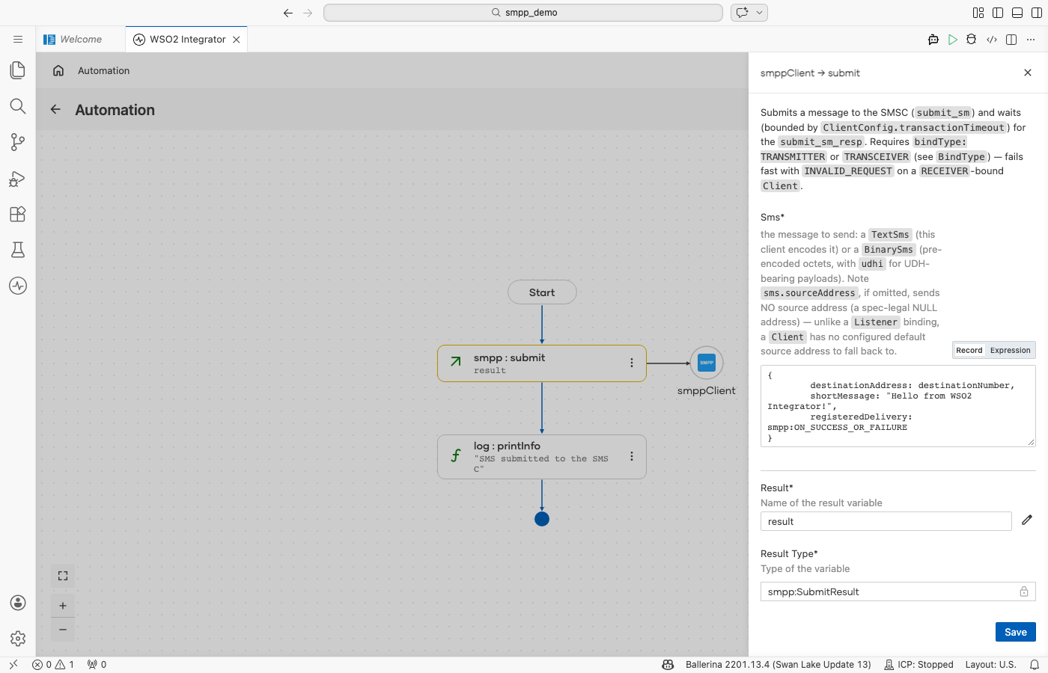Zoom out on the flow diagram
This screenshot has width=1048, height=673.
(63, 630)
